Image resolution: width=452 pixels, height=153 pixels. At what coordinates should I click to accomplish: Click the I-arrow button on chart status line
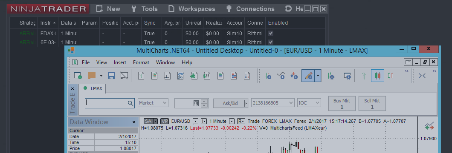pyautogui.click(x=204, y=121)
